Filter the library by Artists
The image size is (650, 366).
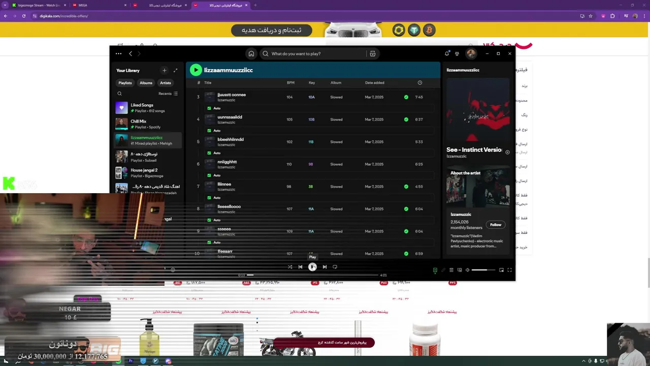click(166, 83)
